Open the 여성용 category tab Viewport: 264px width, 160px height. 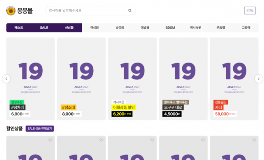point(95,28)
